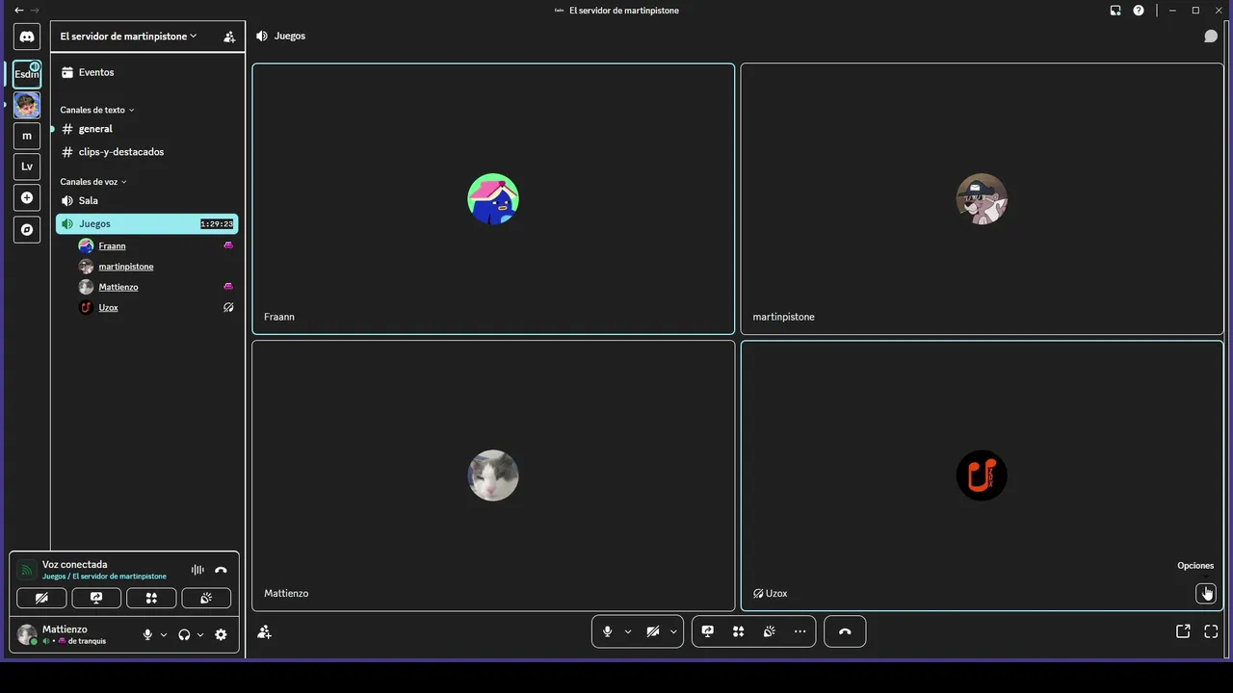Open noise suppression in Voz conectada panel
Screen dimensions: 1233x693
pyautogui.click(x=197, y=570)
